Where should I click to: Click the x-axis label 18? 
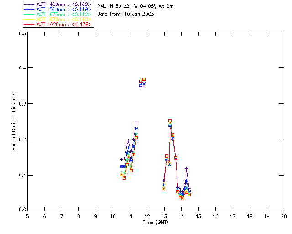pyautogui.click(x=250, y=216)
